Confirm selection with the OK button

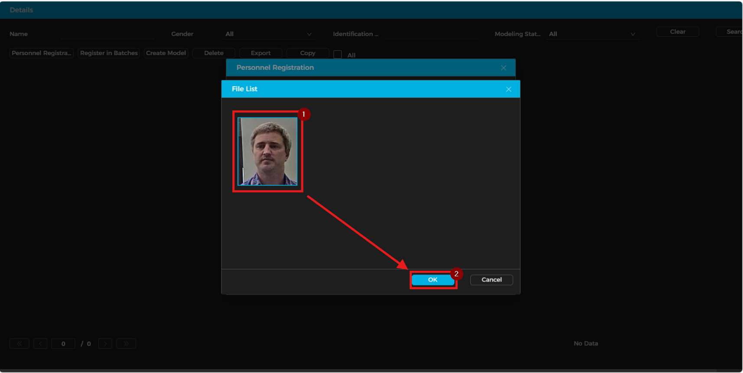(x=433, y=280)
